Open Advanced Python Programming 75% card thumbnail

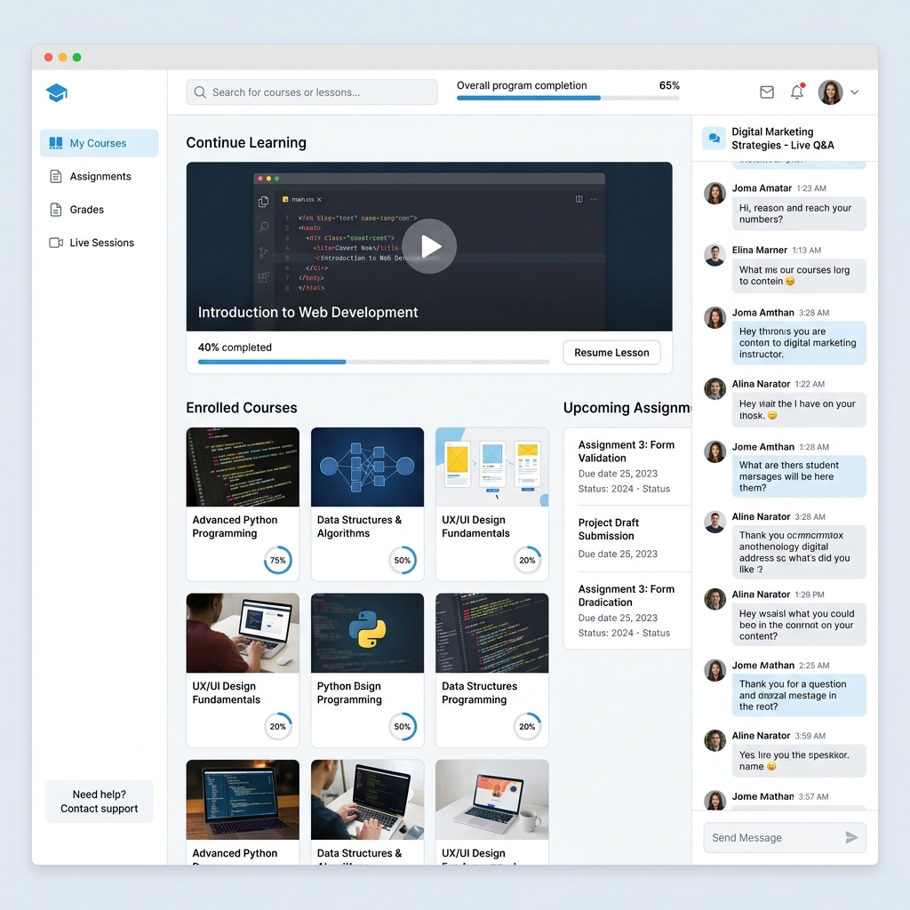point(243,467)
